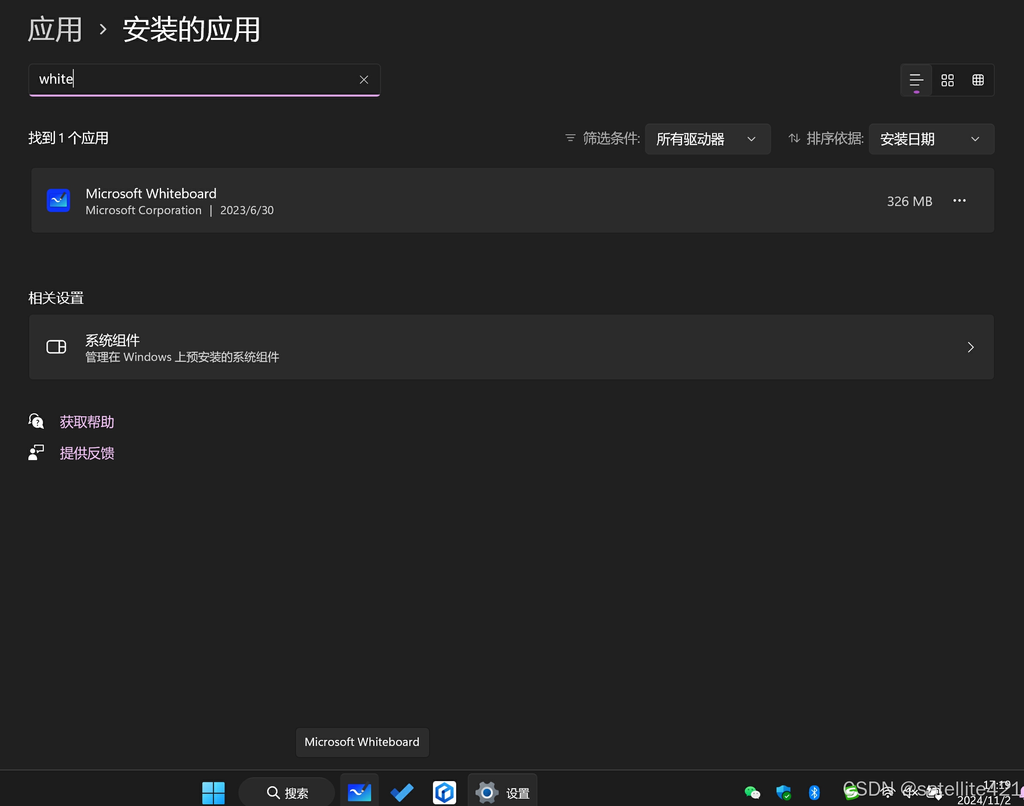Switch to list view layout
Screen dimensions: 1024x806
[916, 80]
